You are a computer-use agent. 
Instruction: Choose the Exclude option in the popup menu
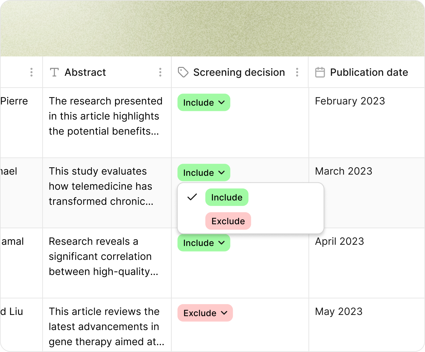pyautogui.click(x=228, y=221)
